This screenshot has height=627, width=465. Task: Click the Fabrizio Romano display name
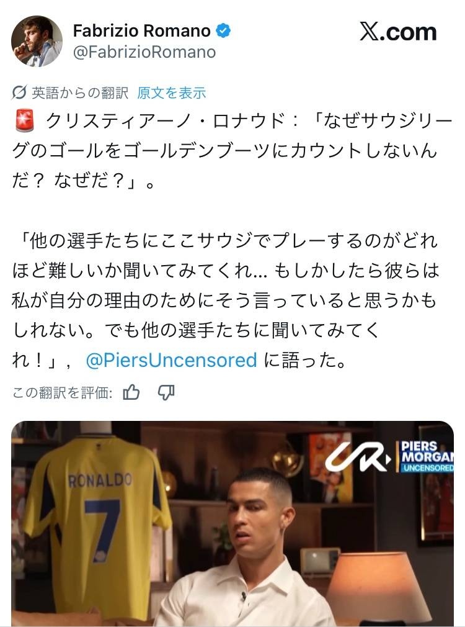(x=141, y=30)
